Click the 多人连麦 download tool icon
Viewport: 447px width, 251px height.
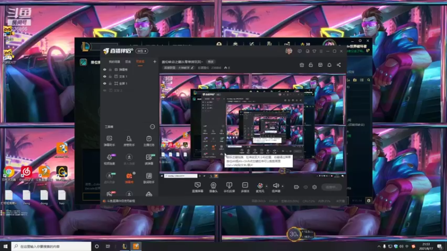[x=129, y=159]
